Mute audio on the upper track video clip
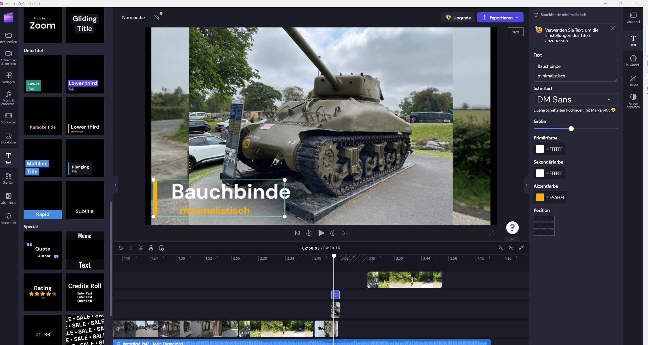 (x=376, y=280)
